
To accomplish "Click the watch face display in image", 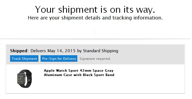I will pyautogui.click(x=20, y=79).
